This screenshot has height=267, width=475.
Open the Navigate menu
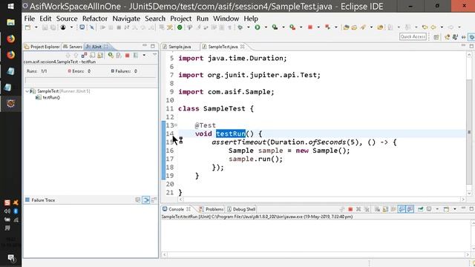coord(126,19)
